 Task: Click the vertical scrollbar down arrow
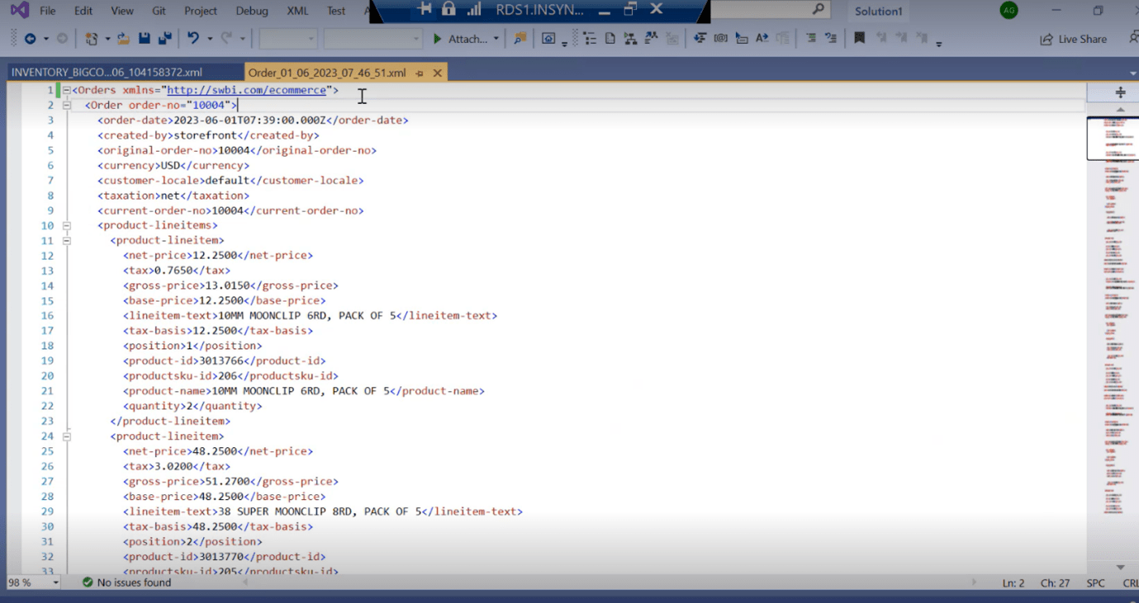(1121, 568)
